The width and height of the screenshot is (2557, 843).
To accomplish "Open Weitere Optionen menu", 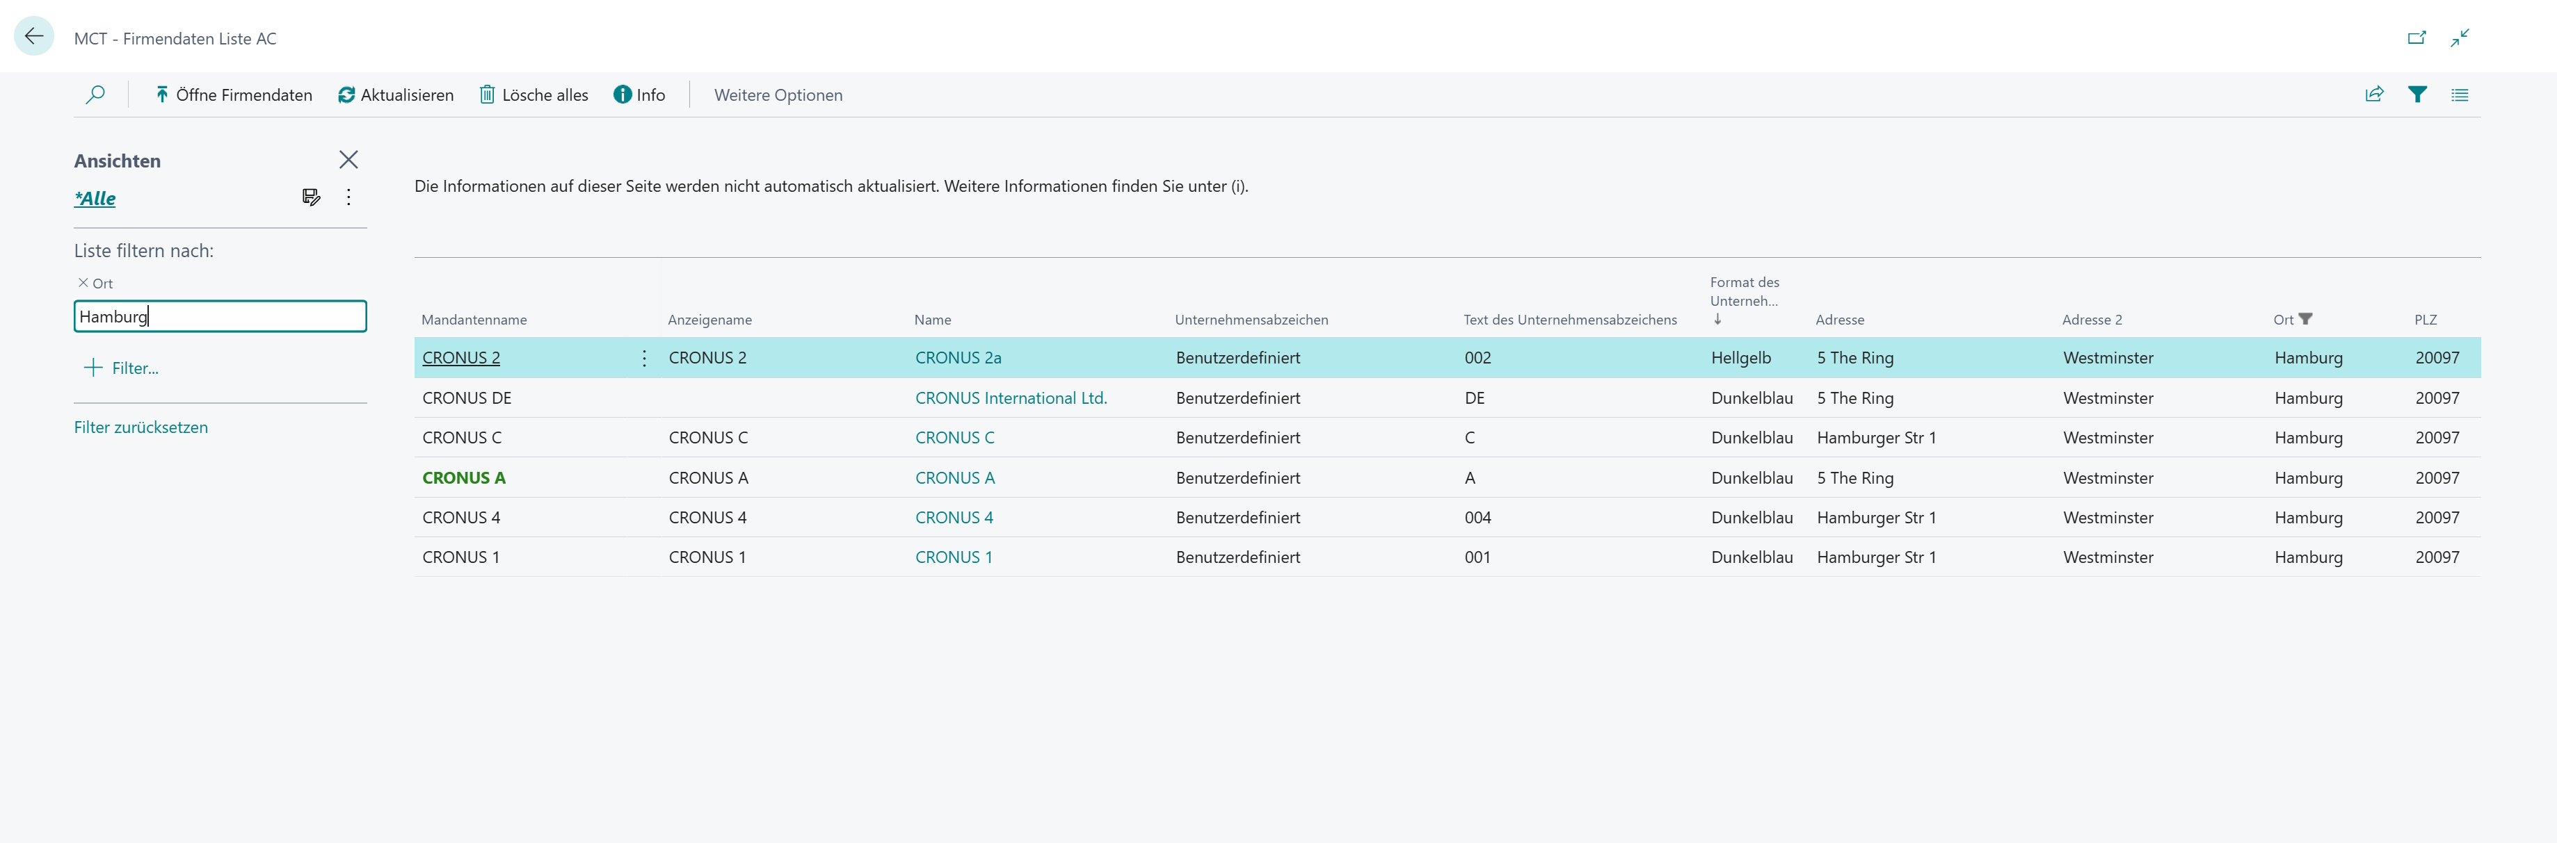I will coord(778,95).
